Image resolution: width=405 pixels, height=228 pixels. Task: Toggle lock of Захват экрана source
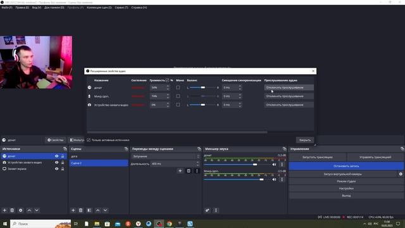point(63,169)
